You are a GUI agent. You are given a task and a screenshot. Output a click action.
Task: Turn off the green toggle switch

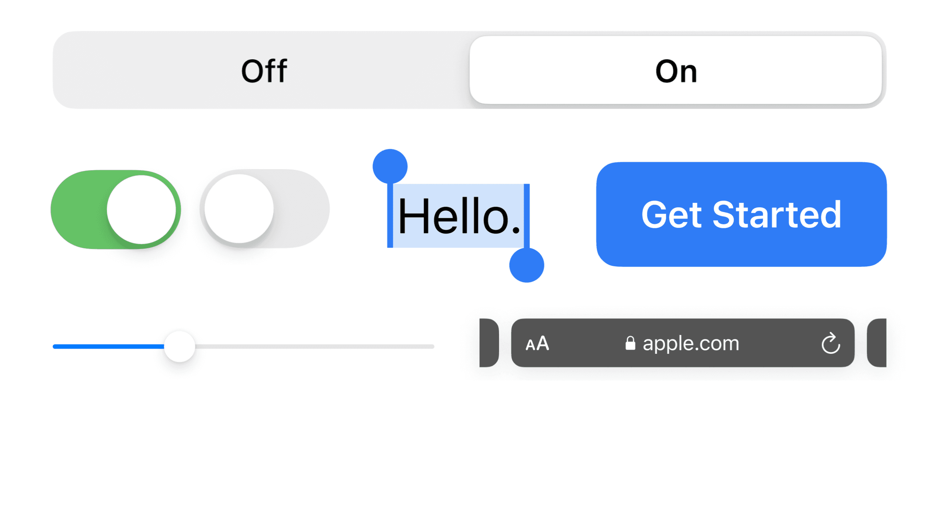[x=116, y=209]
